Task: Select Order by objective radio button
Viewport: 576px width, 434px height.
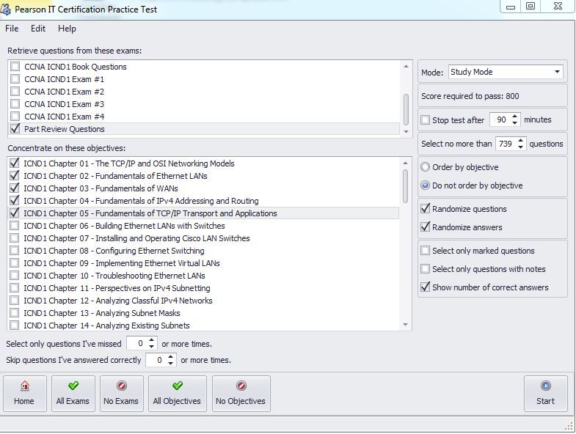Action: 425,167
